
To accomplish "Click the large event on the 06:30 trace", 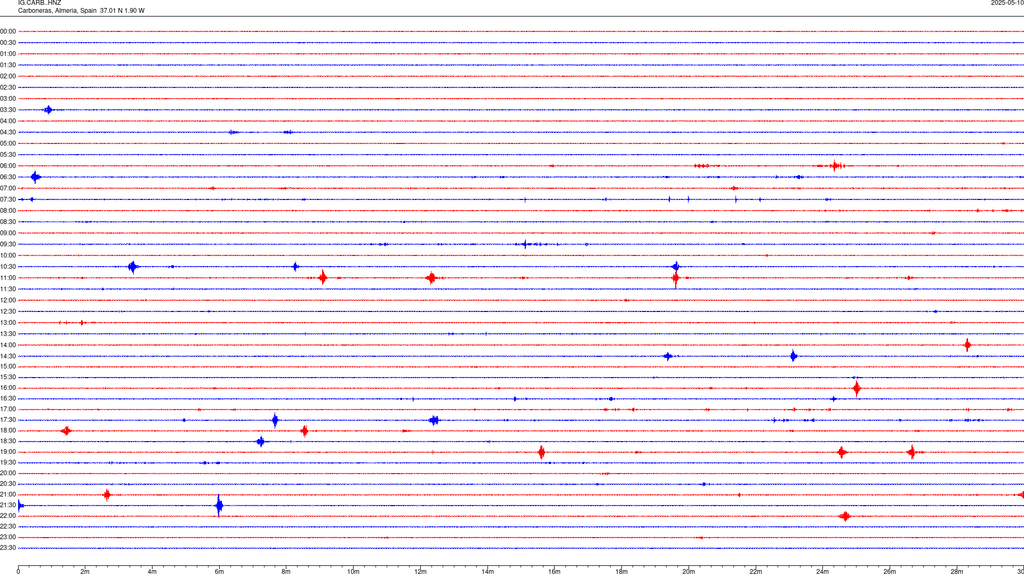I will (35, 177).
